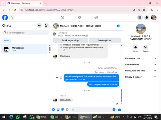
Task: Click the phone number 7086696254 message
Action: 66,100
